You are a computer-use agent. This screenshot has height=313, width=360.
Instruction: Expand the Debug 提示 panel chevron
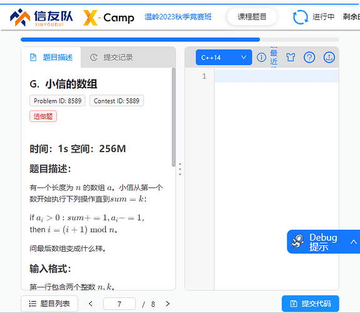354,242
